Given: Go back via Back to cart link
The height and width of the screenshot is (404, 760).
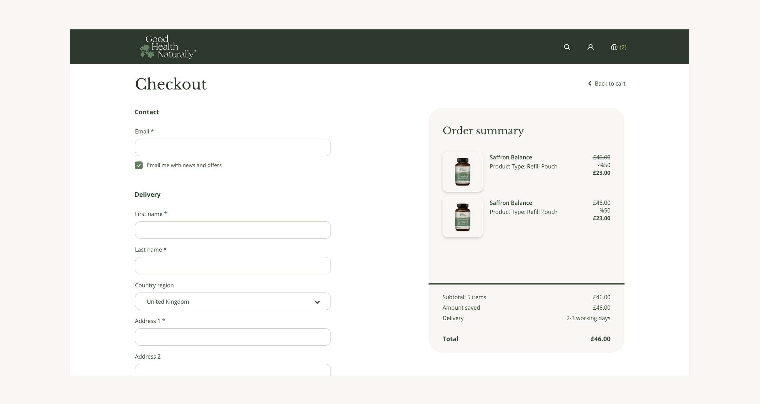Looking at the screenshot, I should (610, 84).
